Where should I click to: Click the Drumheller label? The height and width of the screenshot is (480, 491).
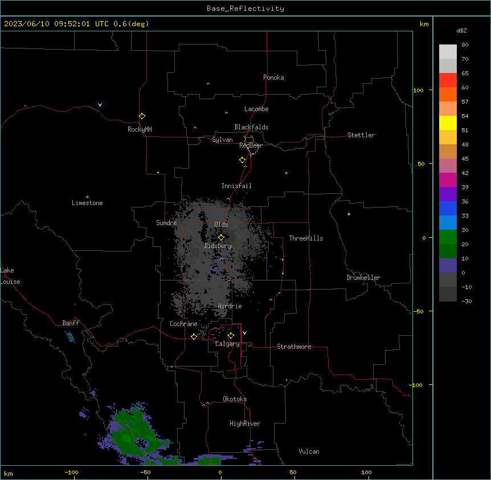(363, 278)
